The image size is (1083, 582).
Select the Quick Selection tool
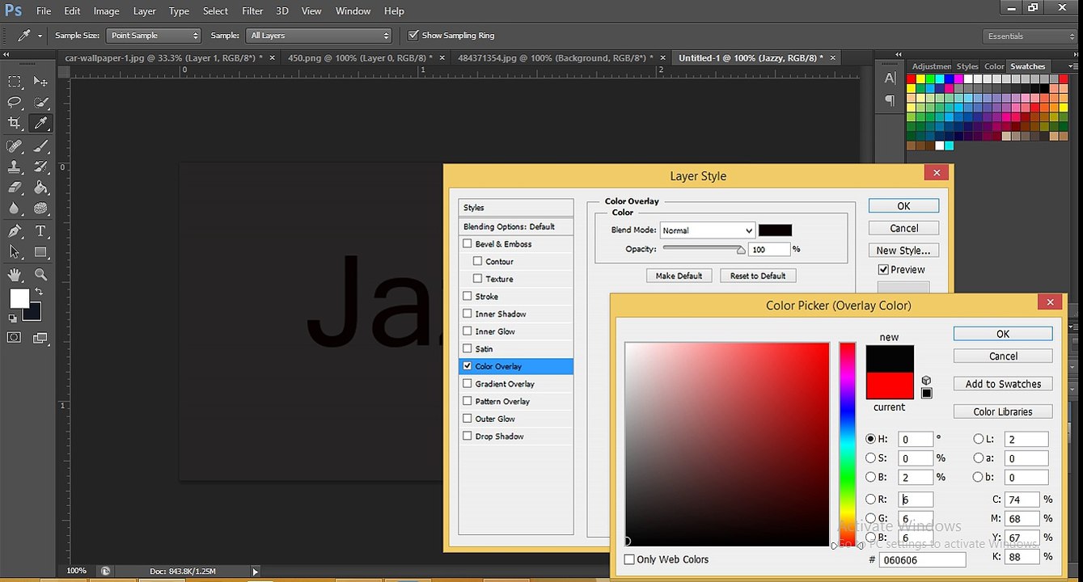click(x=40, y=103)
